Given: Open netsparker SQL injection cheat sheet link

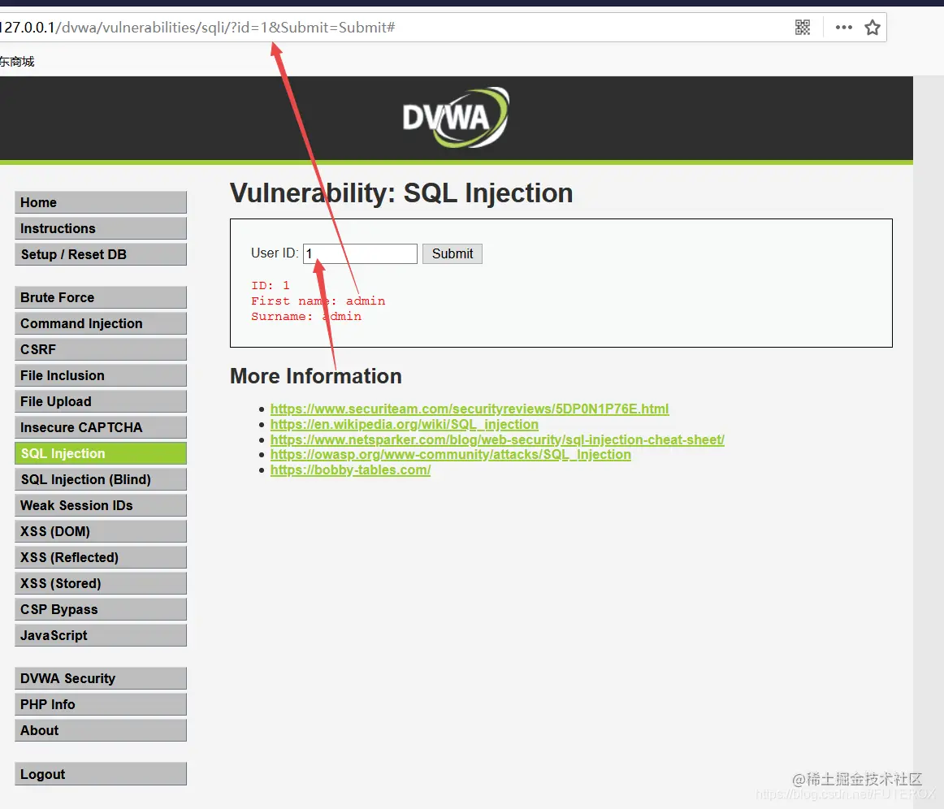Looking at the screenshot, I should pos(497,439).
